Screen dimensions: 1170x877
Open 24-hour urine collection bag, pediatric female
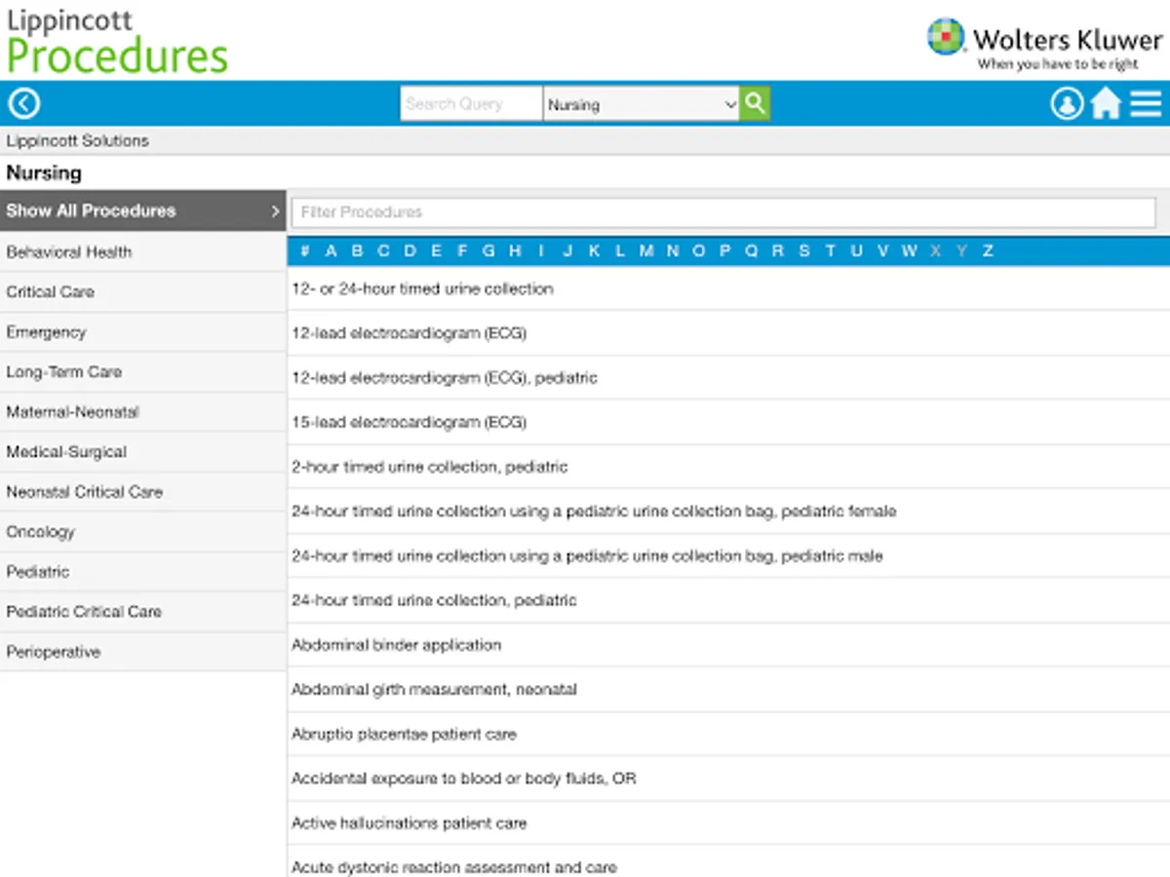pyautogui.click(x=728, y=511)
